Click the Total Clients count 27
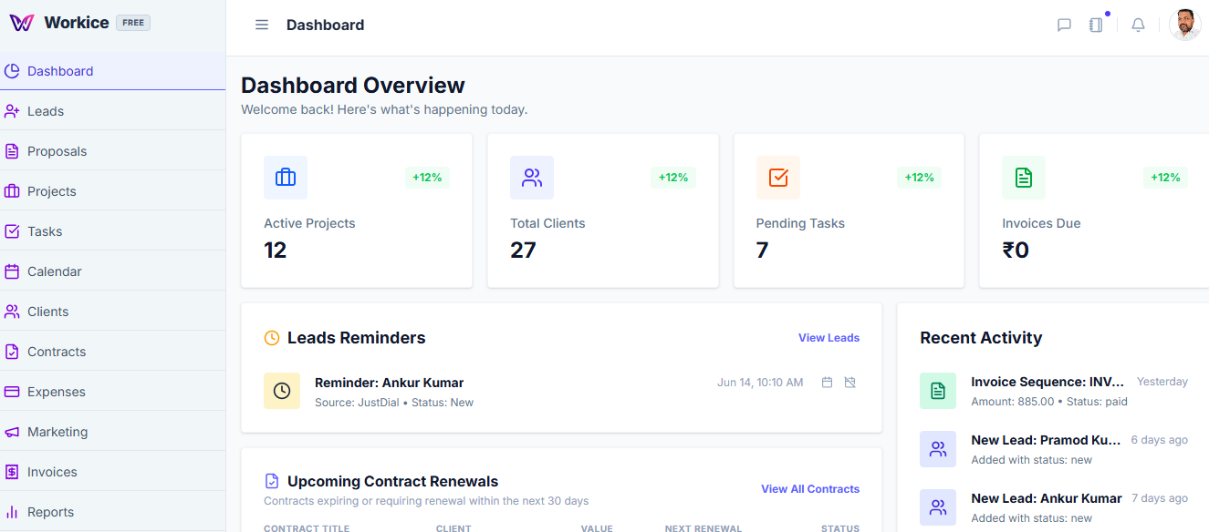The width and height of the screenshot is (1209, 532). point(523,251)
